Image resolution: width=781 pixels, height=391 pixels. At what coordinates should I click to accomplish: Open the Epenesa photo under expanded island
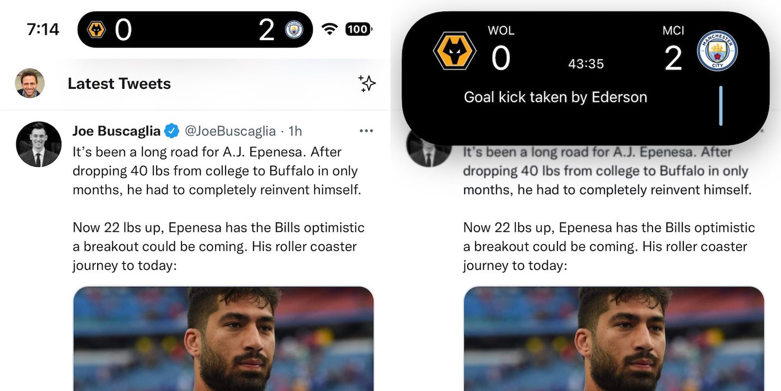click(614, 339)
